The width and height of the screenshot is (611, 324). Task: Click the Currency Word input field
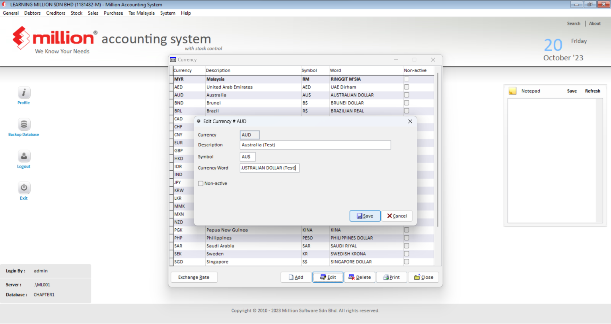(269, 168)
